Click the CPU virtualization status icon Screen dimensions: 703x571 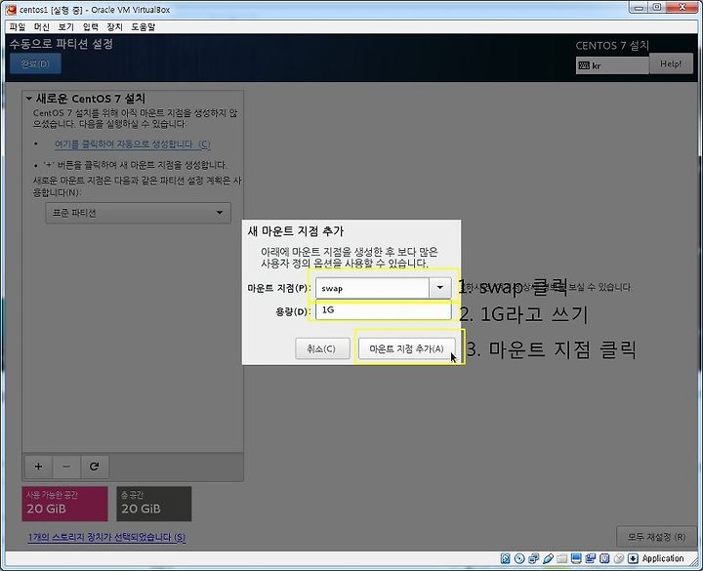pyautogui.click(x=604, y=558)
